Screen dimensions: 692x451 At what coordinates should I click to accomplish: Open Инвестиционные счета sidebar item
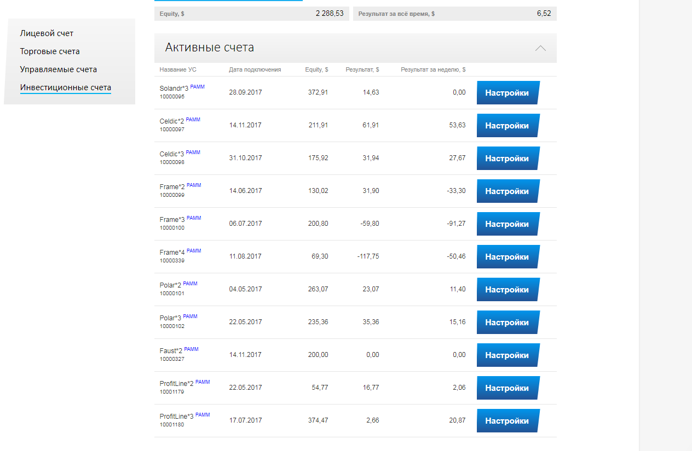coord(65,87)
